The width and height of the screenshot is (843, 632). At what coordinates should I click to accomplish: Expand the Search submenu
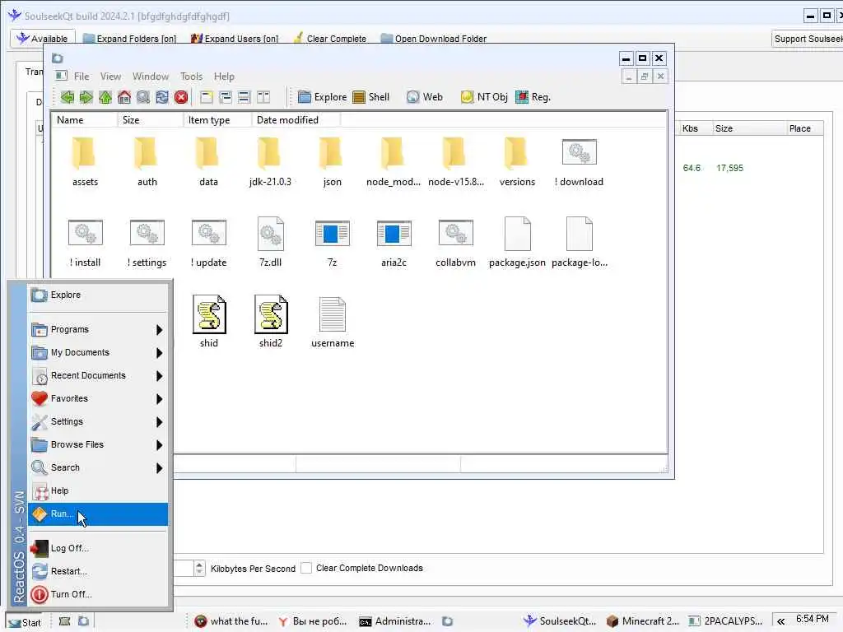pyautogui.click(x=98, y=467)
